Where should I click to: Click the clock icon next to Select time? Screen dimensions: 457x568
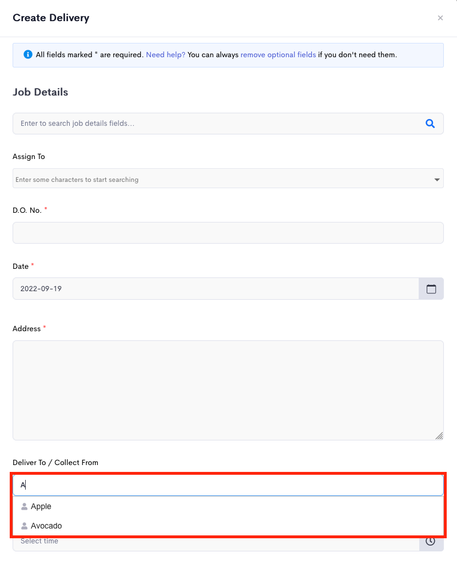tap(430, 541)
